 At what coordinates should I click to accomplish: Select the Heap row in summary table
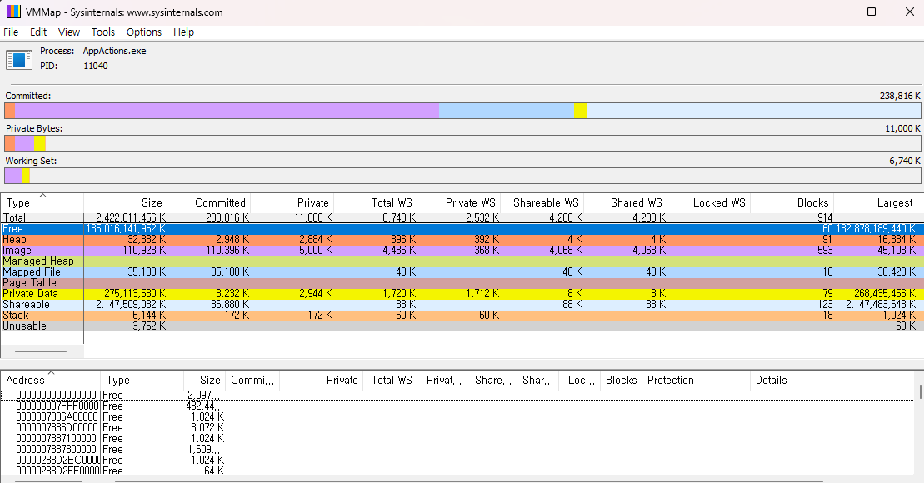(460, 240)
